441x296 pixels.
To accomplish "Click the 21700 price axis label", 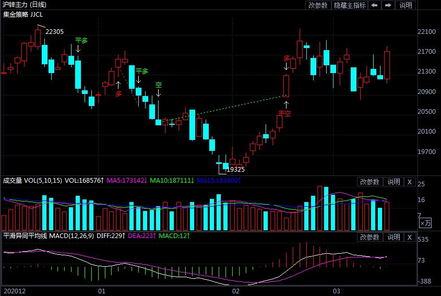I will (x=426, y=52).
